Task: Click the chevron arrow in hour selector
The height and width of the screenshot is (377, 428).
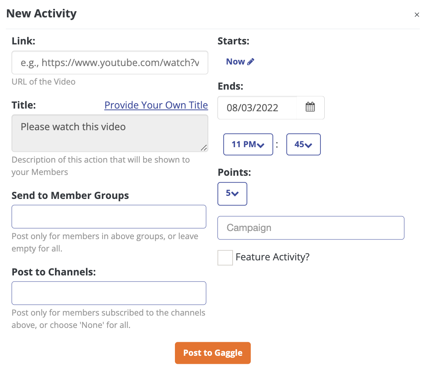Action: pos(261,145)
